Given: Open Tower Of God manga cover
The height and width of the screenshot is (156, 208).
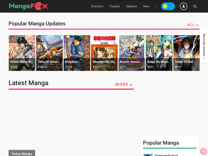Looking at the screenshot, I should click(x=186, y=53).
